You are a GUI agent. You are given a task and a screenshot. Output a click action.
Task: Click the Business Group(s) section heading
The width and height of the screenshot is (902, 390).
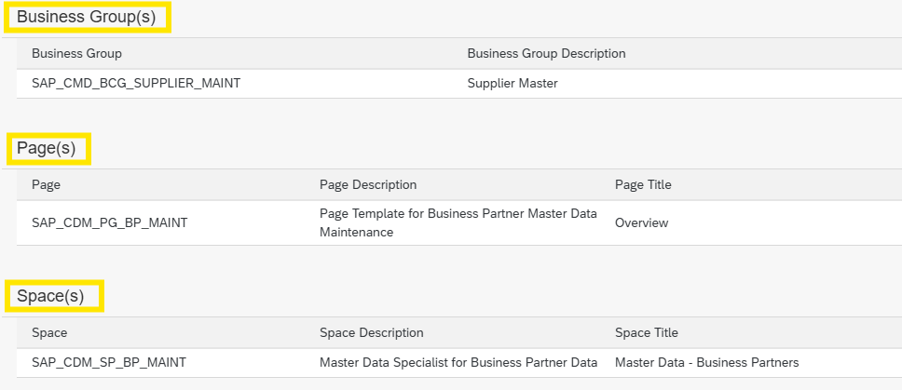pyautogui.click(x=87, y=17)
